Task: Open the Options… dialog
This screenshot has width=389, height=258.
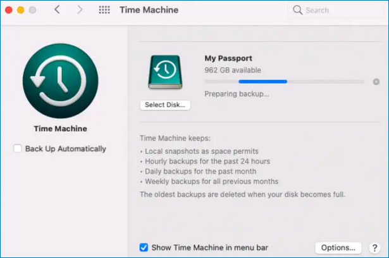Action: pos(338,248)
